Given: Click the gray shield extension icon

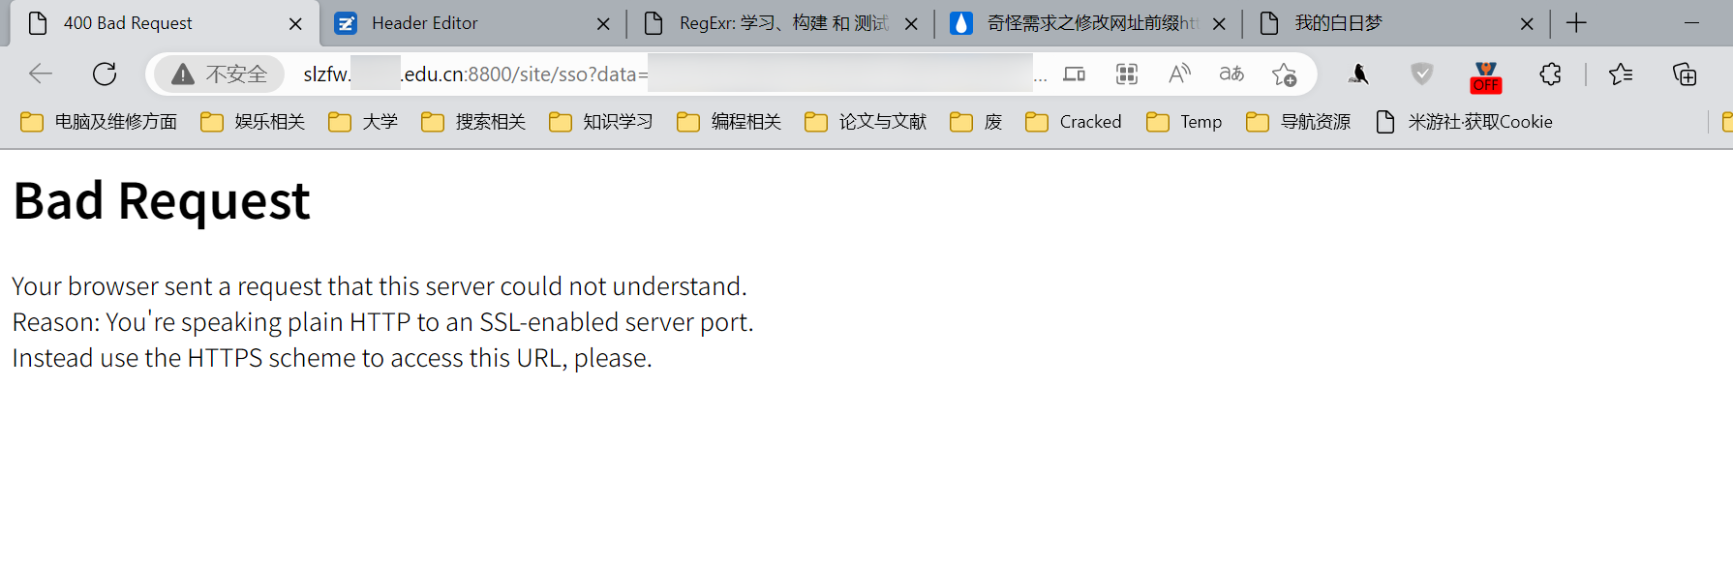Looking at the screenshot, I should coord(1421,74).
